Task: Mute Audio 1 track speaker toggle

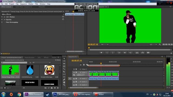Action: (74, 79)
